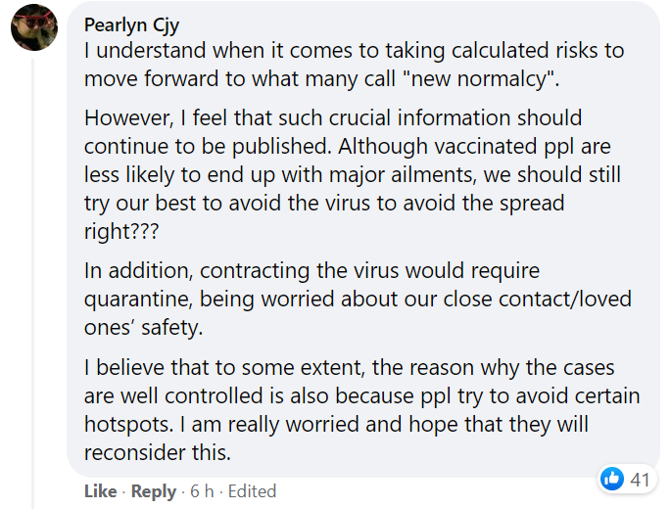Open Pearlyn Cjy's profile via name

coord(131,25)
